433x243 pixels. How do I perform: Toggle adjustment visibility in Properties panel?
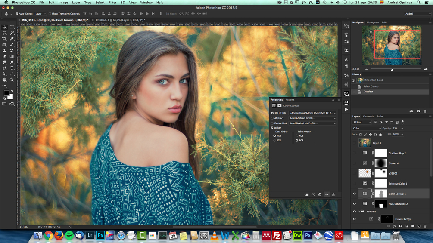click(327, 194)
